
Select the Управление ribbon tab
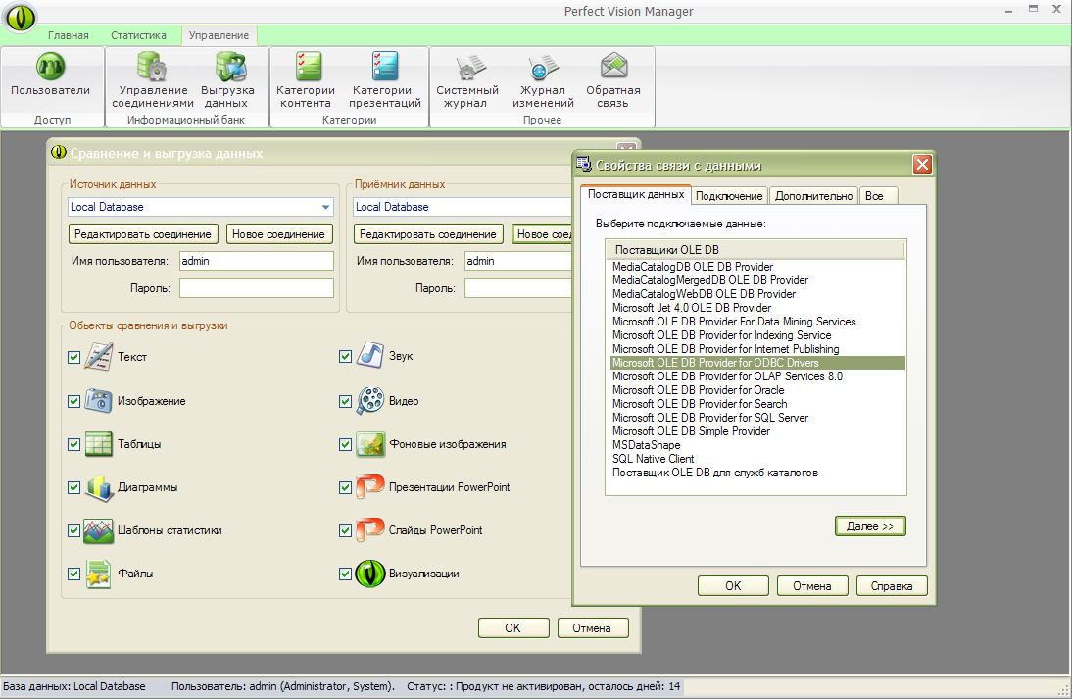click(219, 35)
